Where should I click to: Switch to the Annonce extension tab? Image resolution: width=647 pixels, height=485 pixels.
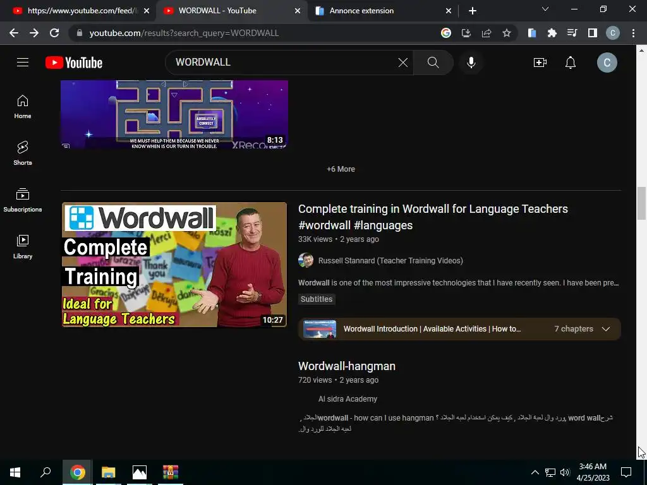(x=382, y=11)
